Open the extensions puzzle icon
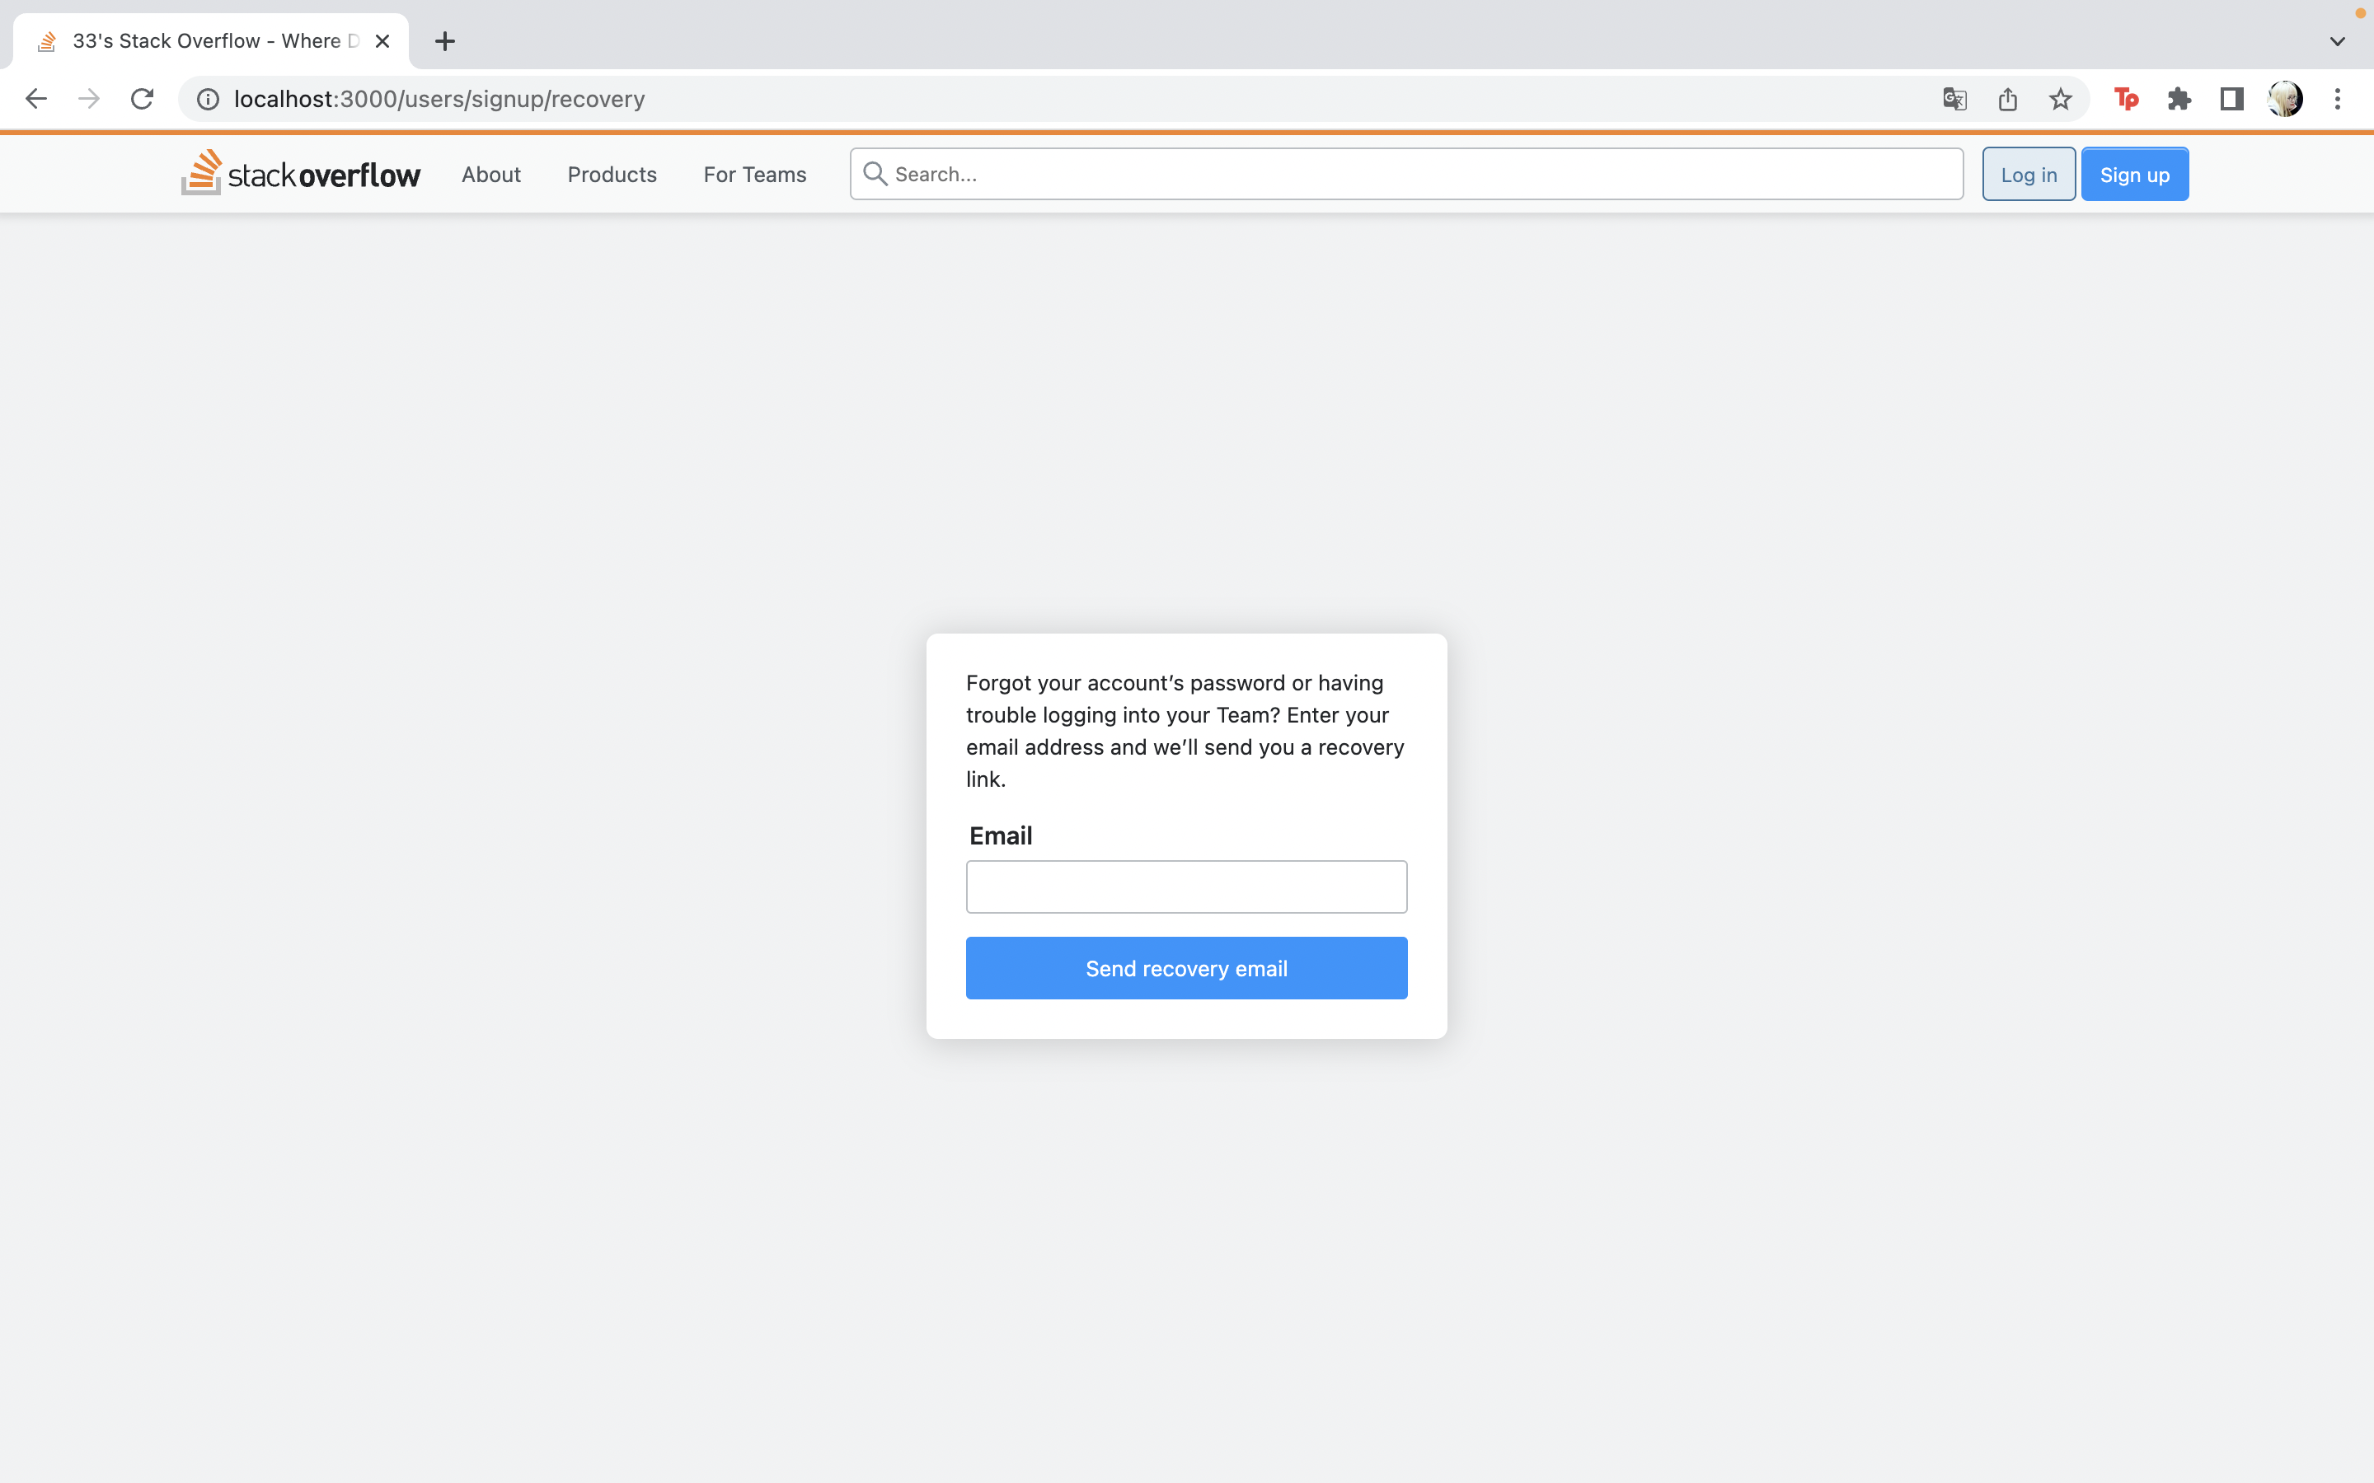Image resolution: width=2374 pixels, height=1483 pixels. [x=2179, y=99]
